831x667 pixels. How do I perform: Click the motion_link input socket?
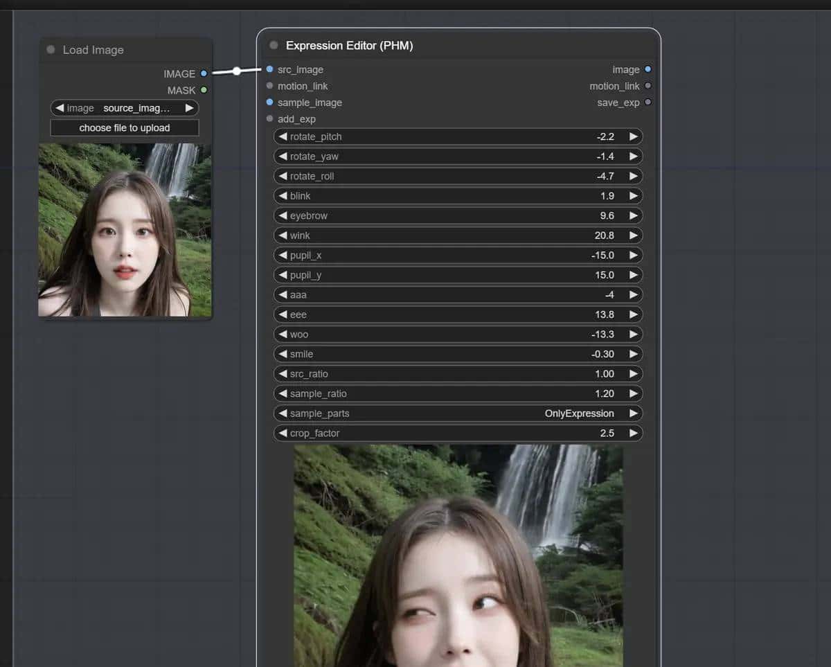tap(269, 86)
